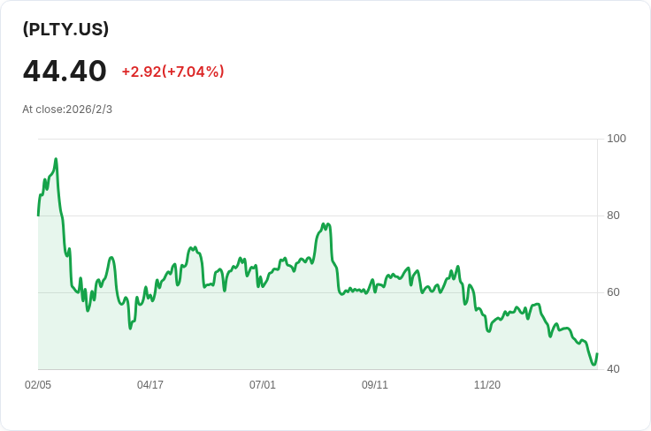Click the PLTY.US ticker title
The height and width of the screenshot is (431, 651).
[65, 29]
